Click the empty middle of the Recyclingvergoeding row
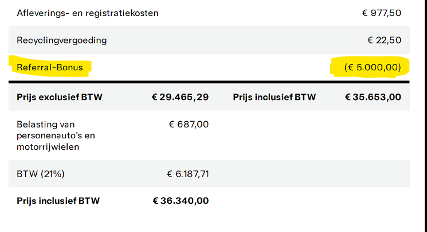Screen dimensions: 427x232 [x=229, y=41]
